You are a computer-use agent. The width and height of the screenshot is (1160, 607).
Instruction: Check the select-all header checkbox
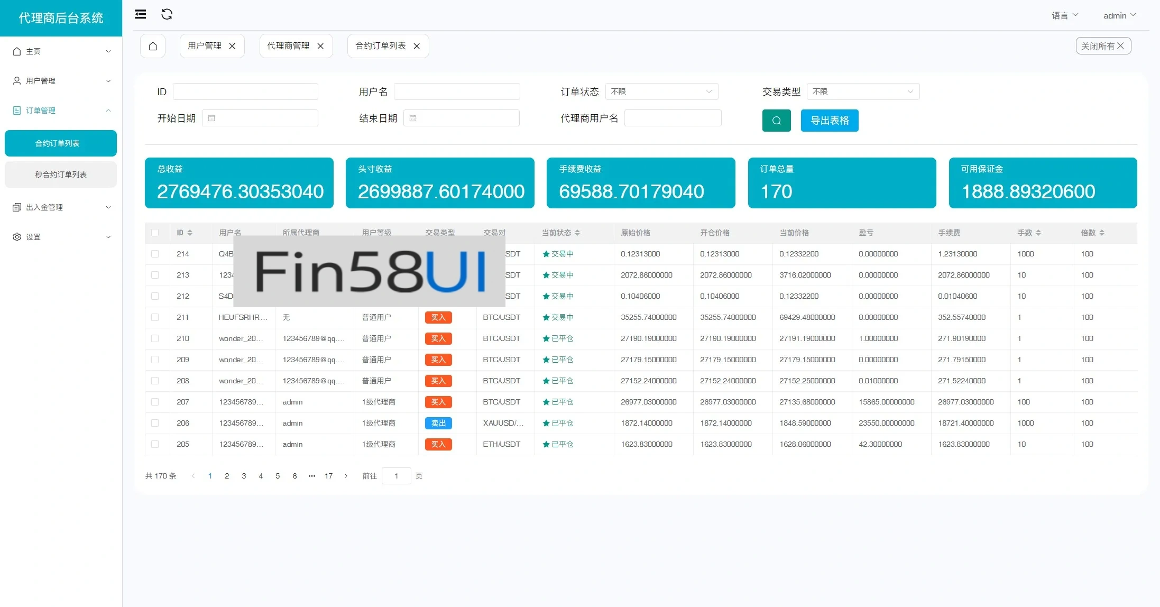coord(155,233)
